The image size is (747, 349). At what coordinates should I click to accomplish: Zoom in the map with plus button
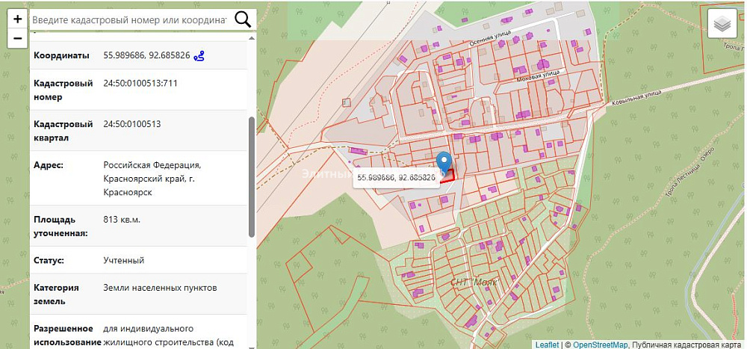point(17,19)
